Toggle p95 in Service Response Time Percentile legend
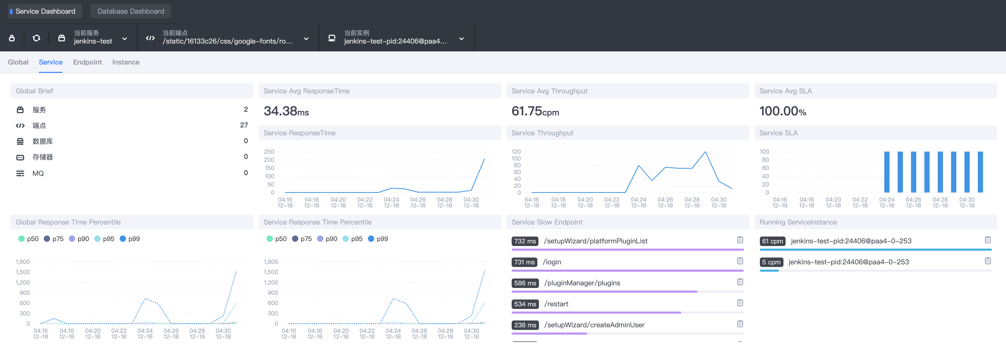 pyautogui.click(x=353, y=239)
